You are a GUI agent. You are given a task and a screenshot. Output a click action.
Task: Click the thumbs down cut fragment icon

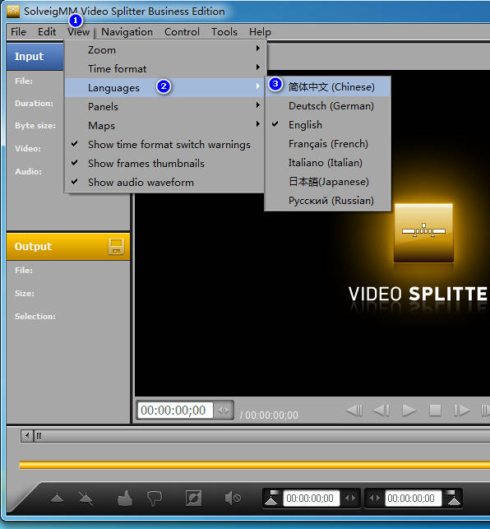click(x=155, y=499)
